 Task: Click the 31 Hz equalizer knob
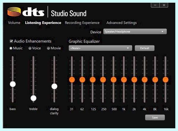coord(72,80)
